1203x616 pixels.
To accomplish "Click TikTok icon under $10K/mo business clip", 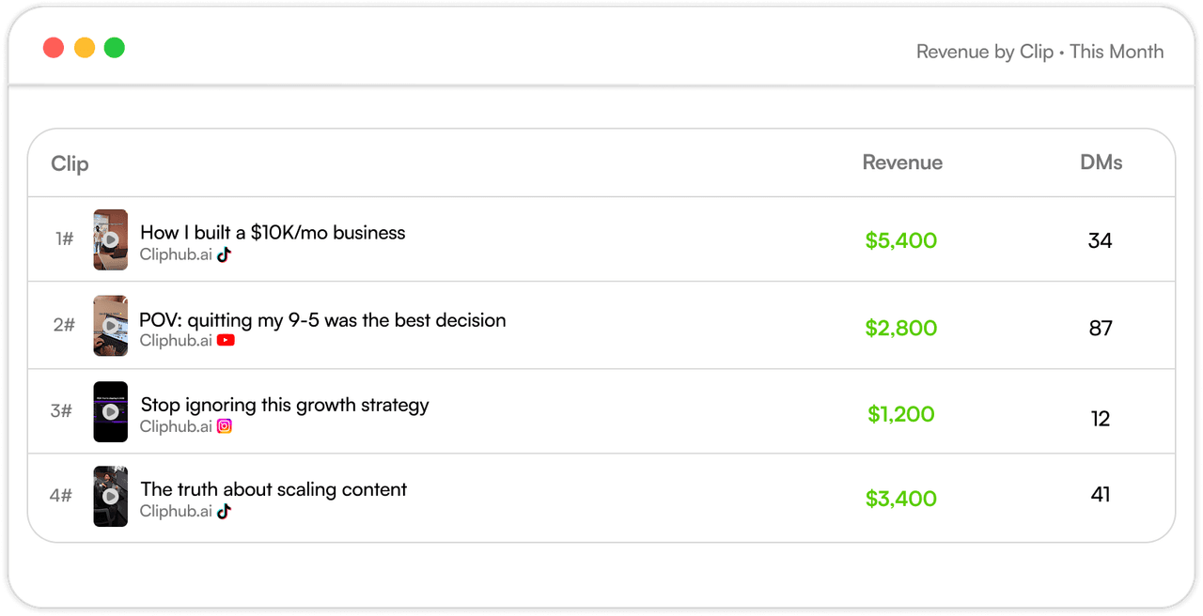I will 224,254.
